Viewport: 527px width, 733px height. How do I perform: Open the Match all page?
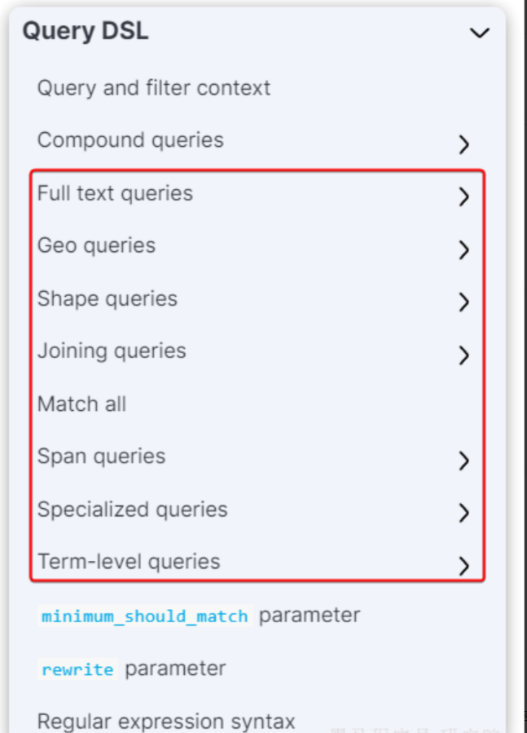click(x=81, y=404)
